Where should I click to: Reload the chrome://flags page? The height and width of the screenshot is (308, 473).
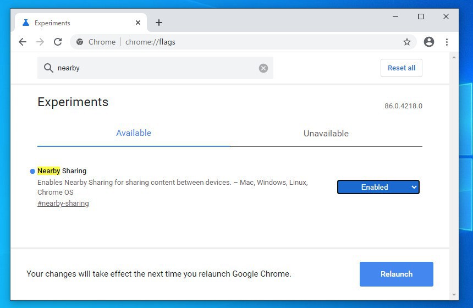click(58, 42)
